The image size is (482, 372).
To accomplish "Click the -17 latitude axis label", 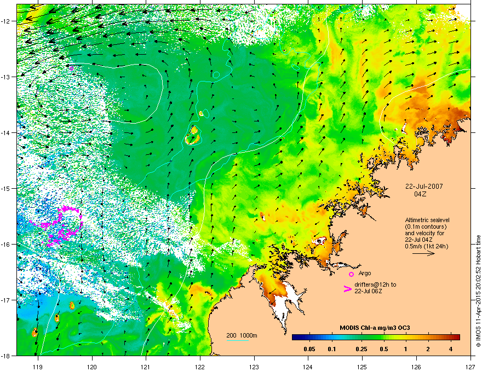I will point(7,300).
